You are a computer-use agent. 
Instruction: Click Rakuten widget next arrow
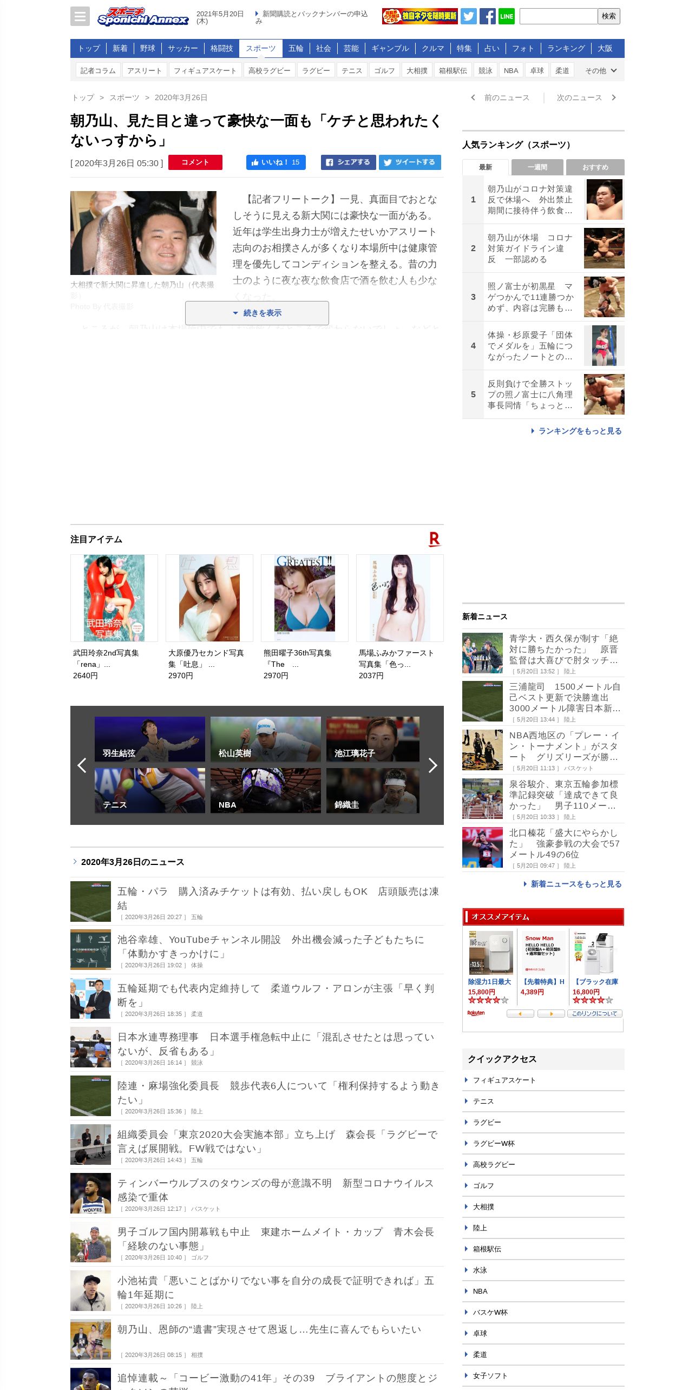[x=551, y=1014]
